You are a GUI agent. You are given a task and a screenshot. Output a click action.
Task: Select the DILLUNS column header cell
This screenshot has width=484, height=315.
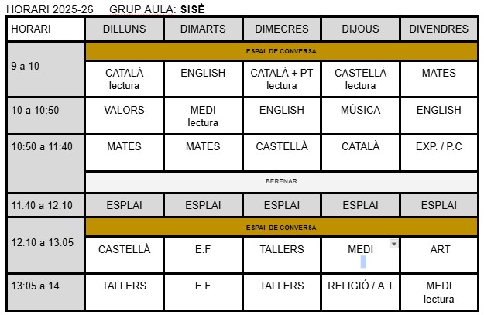pos(124,29)
